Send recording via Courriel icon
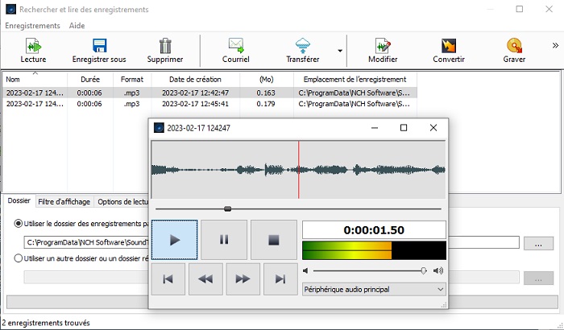The image size is (564, 330). click(236, 46)
